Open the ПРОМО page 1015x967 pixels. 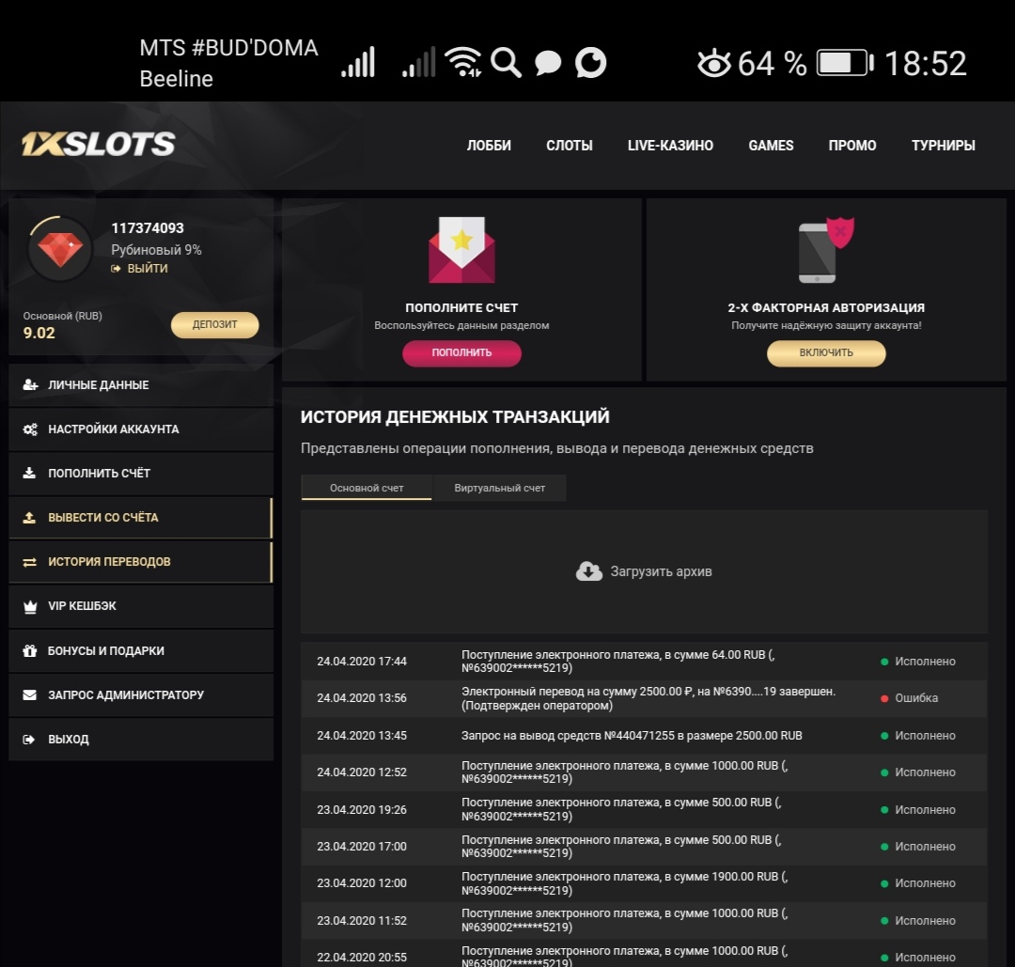click(851, 146)
